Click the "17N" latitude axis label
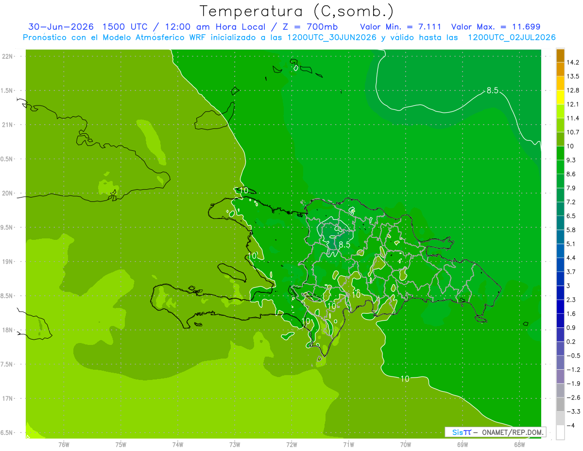Screen dimensions: 583x451 (8, 399)
